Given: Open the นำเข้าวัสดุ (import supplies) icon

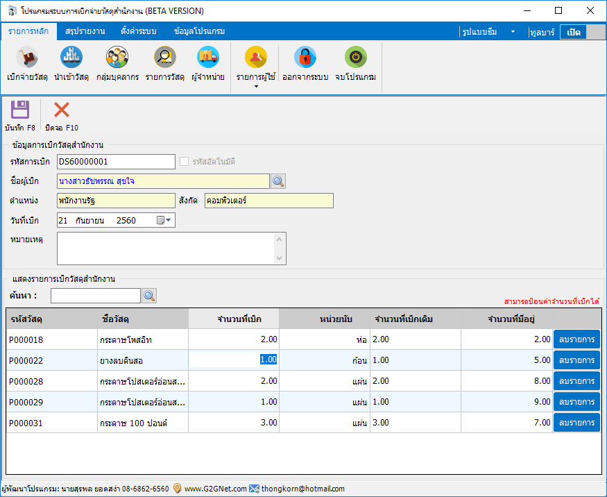Looking at the screenshot, I should coord(71,58).
